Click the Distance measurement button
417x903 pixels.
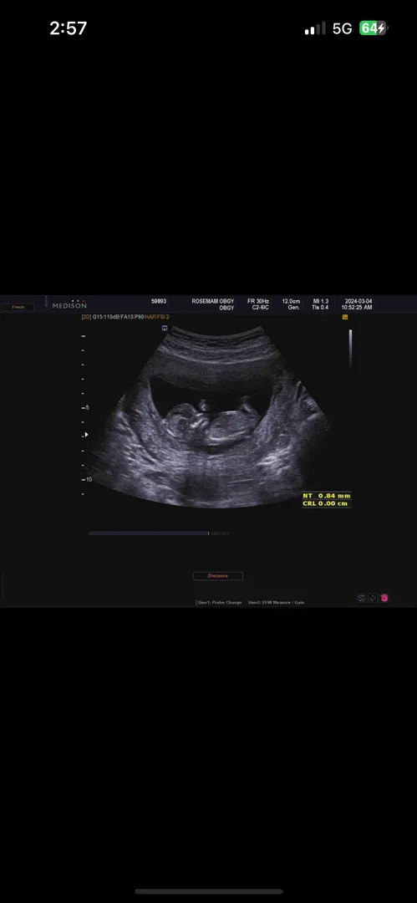point(218,575)
